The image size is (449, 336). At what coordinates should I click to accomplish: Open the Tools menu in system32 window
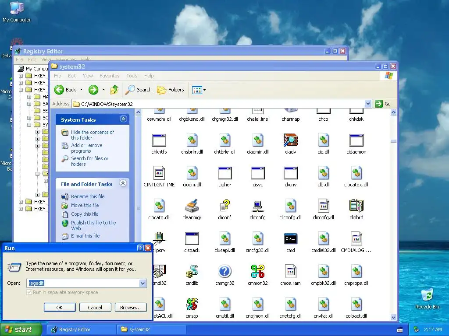[x=132, y=76]
